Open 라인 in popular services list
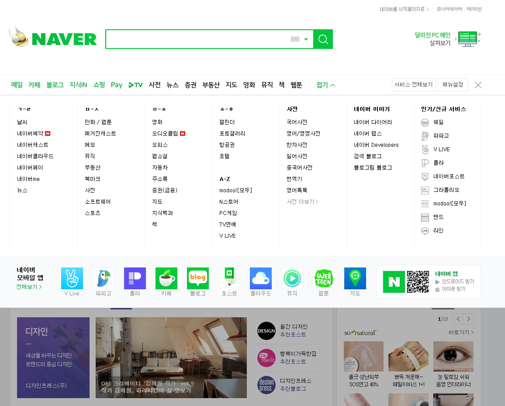Image resolution: width=505 pixels, height=406 pixels. [432, 231]
